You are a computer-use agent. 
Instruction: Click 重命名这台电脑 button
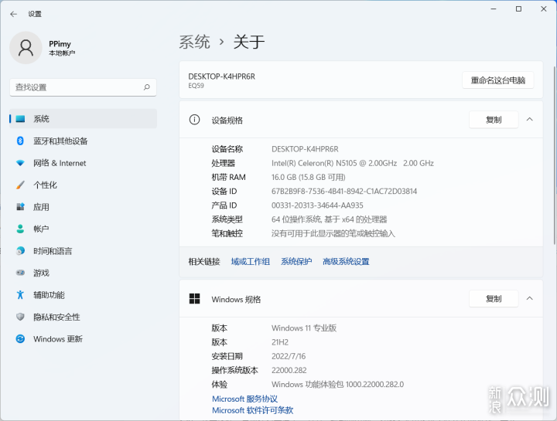coord(497,80)
